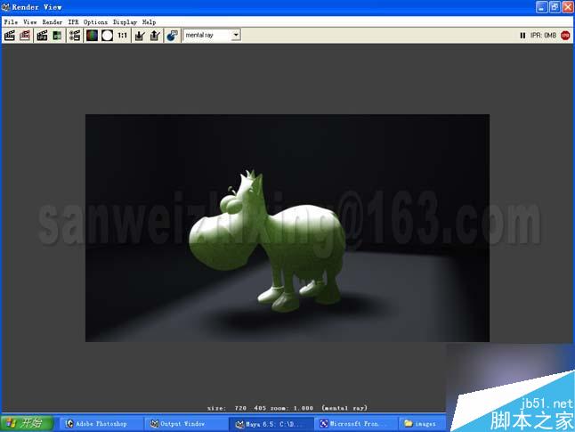The height and width of the screenshot is (432, 575).
Task: Set real size with the 1:1 button
Action: 122,36
